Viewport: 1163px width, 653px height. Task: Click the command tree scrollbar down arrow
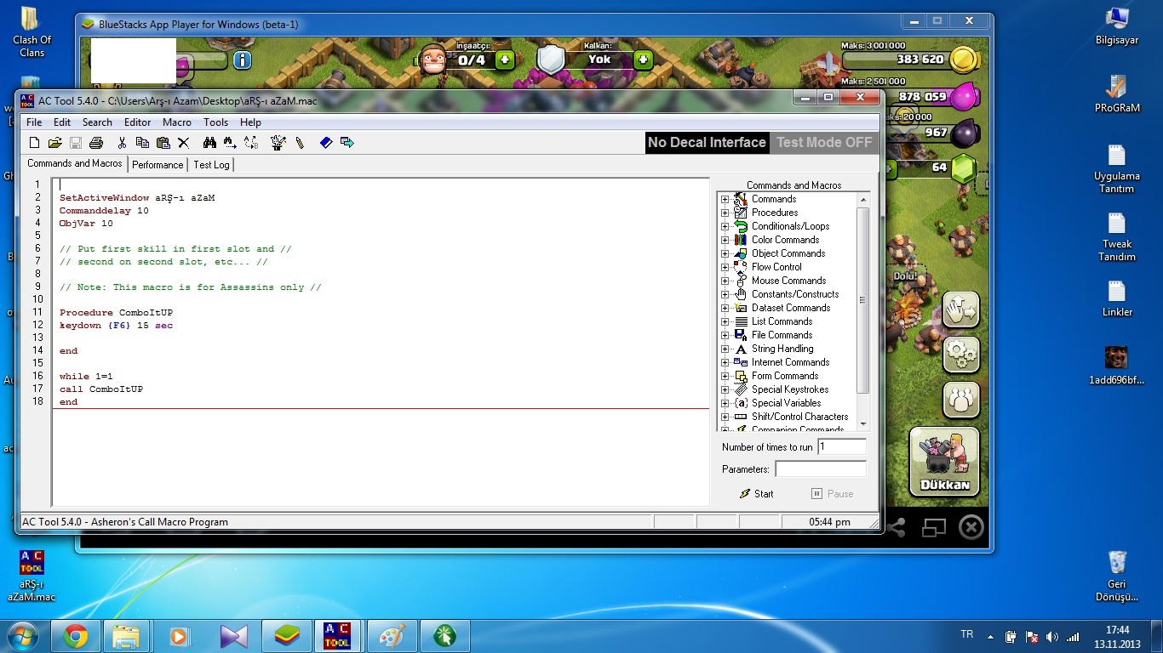863,423
